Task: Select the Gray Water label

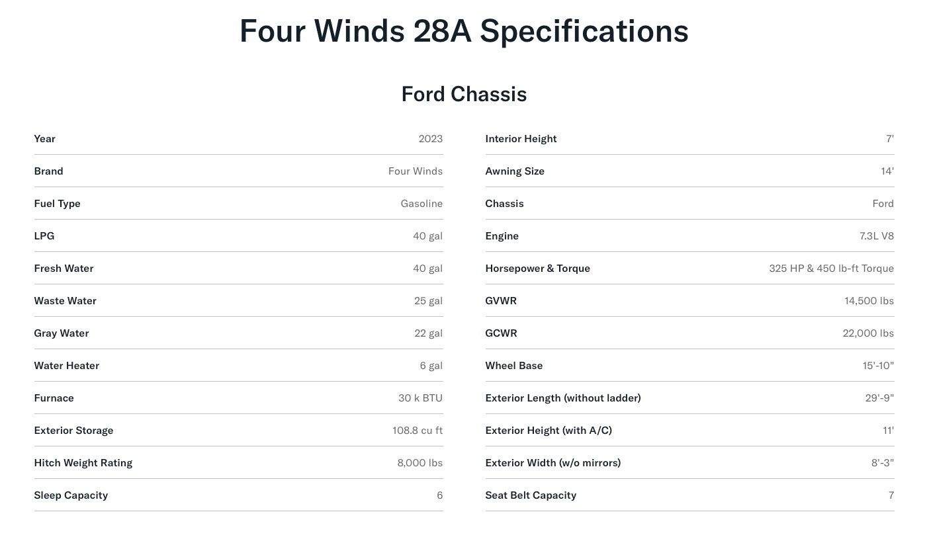Action: pyautogui.click(x=62, y=333)
